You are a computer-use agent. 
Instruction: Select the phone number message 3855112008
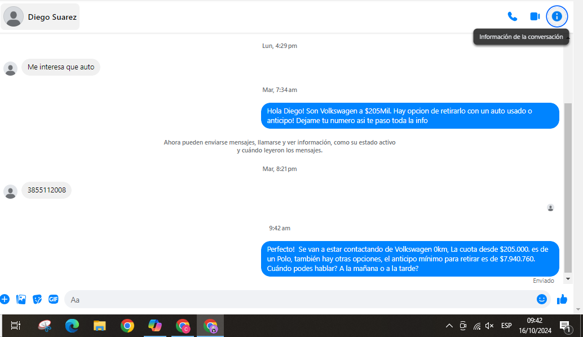[x=46, y=190]
